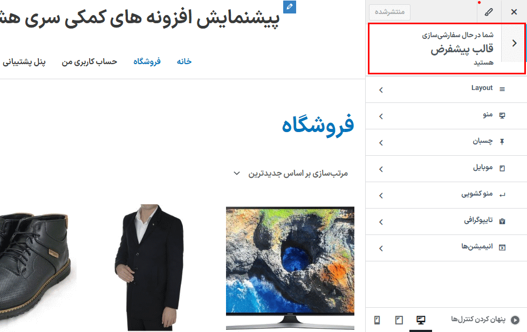Image resolution: width=527 pixels, height=332 pixels.
Task: Select the pin icon for چسبان section
Action: coord(502,141)
